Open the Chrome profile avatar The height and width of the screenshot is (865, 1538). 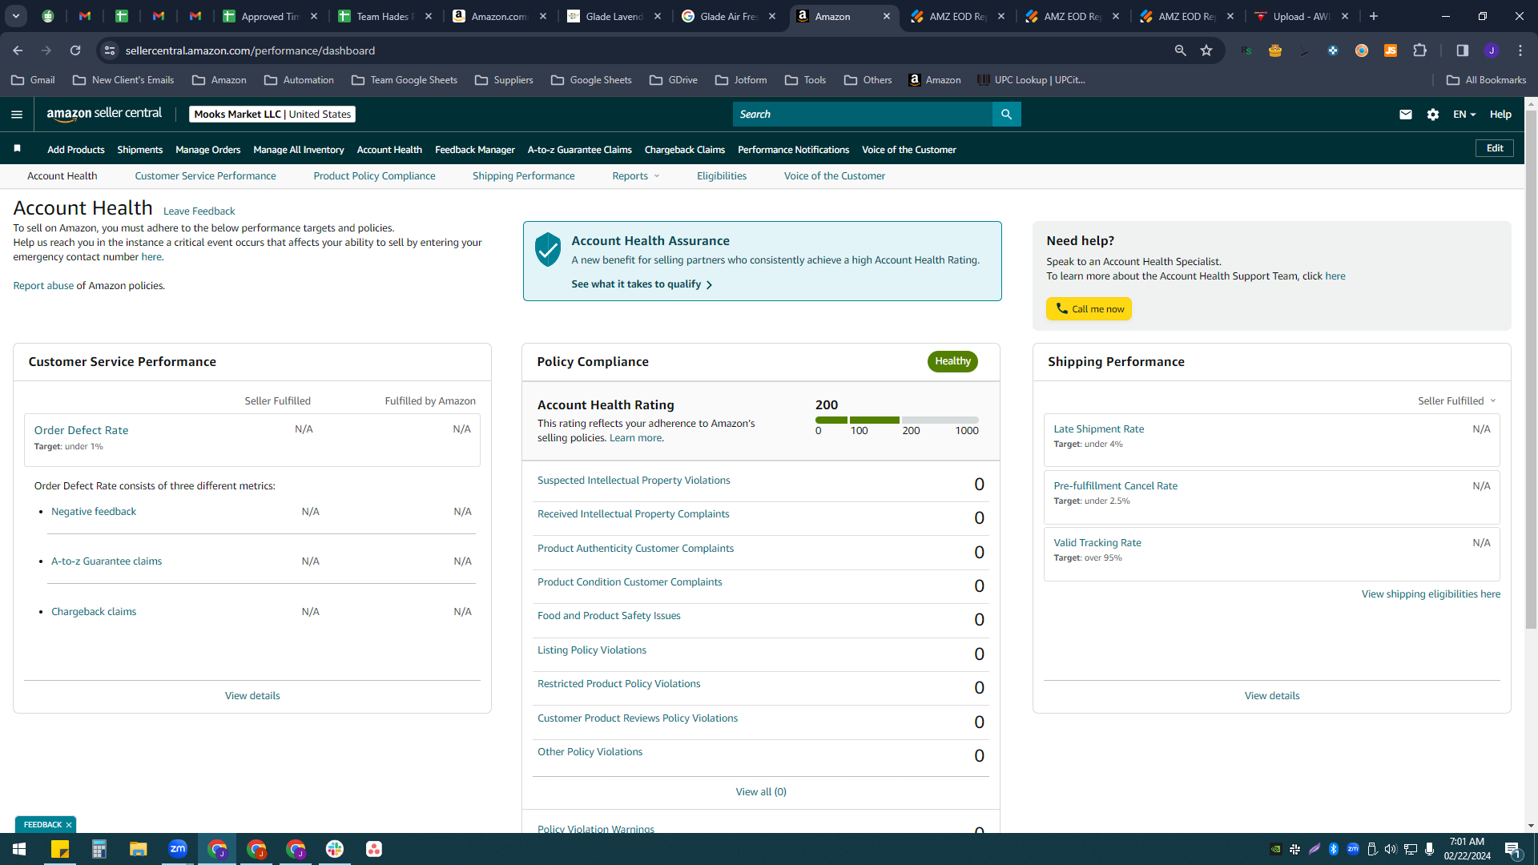tap(1492, 50)
